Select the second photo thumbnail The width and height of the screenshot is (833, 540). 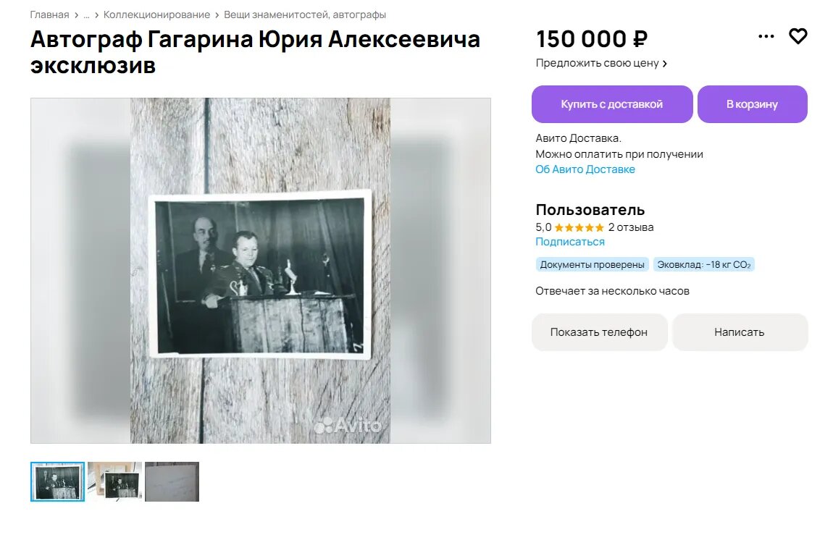(x=114, y=481)
